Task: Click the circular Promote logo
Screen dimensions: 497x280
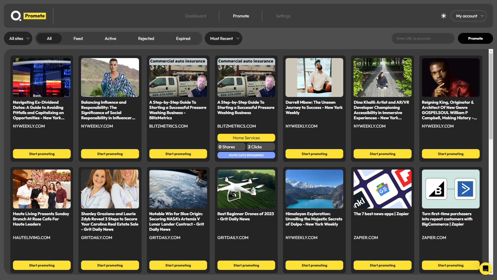Action: tap(16, 16)
